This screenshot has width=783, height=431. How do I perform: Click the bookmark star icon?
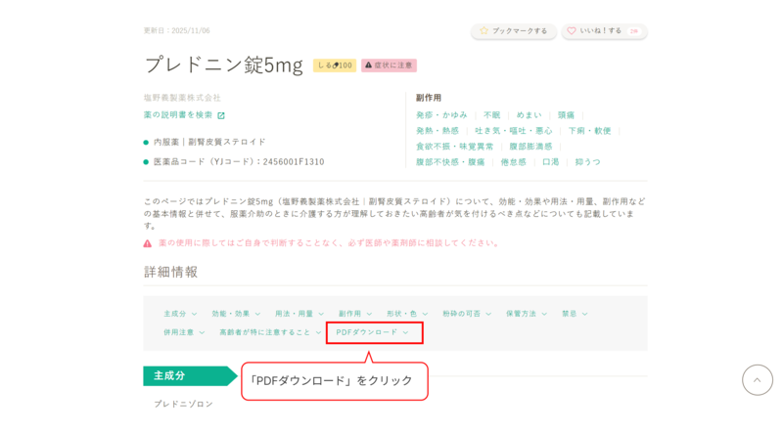[484, 31]
